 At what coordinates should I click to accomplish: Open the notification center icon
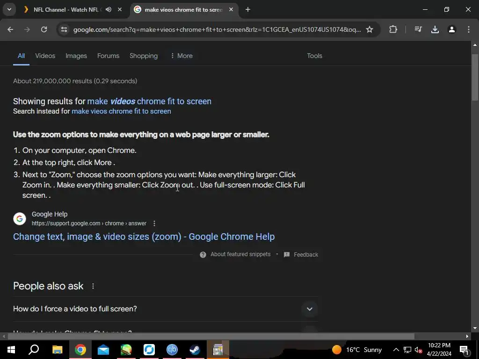pos(464,350)
